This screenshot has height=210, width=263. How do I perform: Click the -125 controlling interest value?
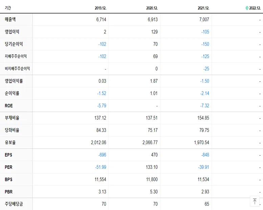tap(205, 56)
